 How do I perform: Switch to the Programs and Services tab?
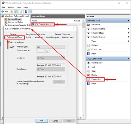[35, 34]
